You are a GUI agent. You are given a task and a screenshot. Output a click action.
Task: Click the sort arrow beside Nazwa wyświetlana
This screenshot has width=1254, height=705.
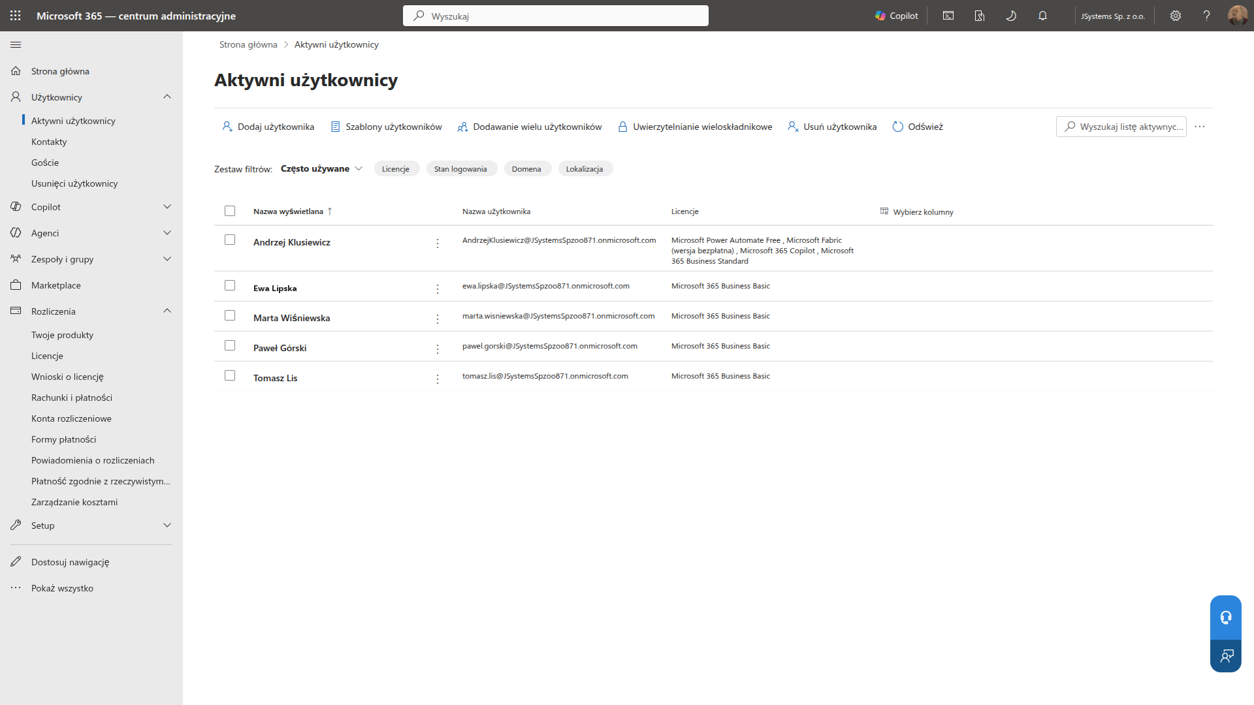[330, 211]
